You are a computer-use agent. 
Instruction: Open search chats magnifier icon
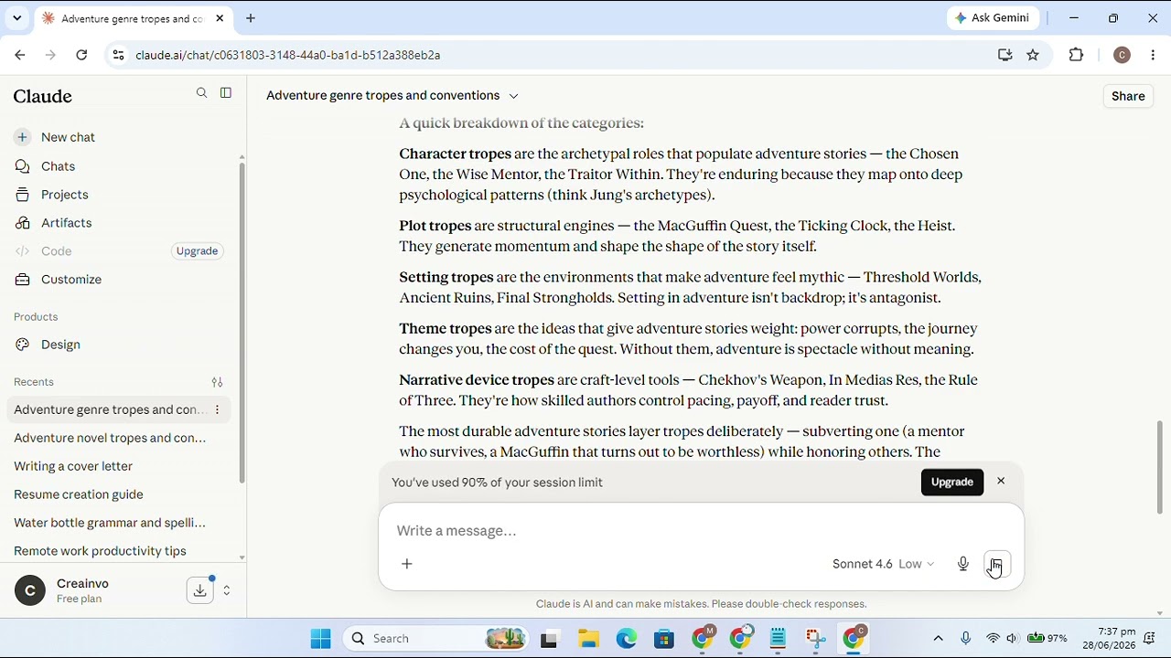202,93
